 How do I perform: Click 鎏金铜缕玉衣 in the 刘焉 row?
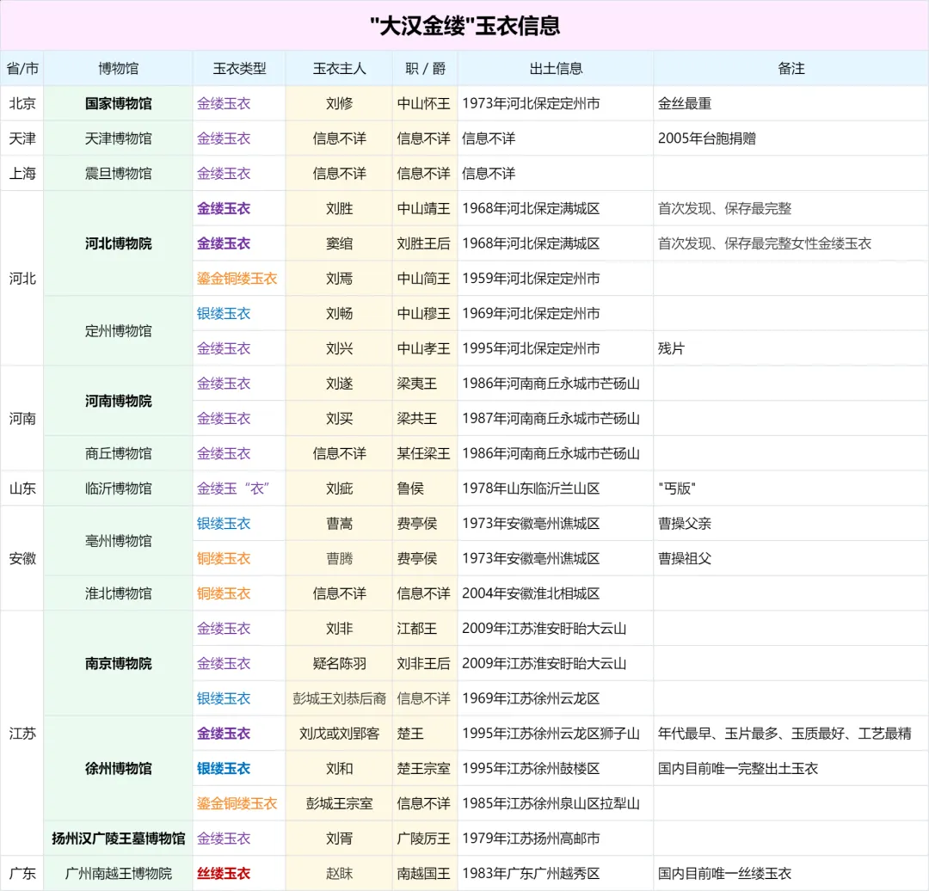[x=237, y=279]
